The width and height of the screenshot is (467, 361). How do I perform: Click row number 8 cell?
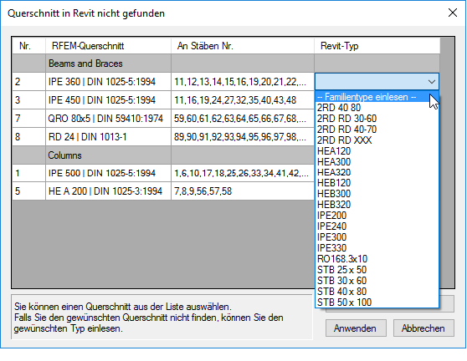click(x=29, y=137)
